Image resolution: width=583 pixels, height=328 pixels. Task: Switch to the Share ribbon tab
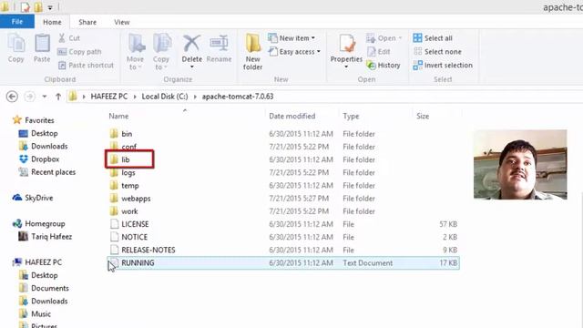click(x=87, y=22)
